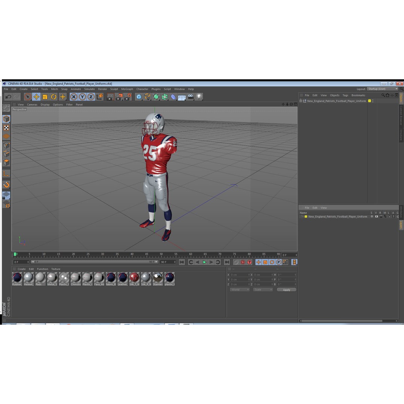Enable Polygons mode in left sidebar
The width and height of the screenshot is (404, 404).
click(x=6, y=163)
